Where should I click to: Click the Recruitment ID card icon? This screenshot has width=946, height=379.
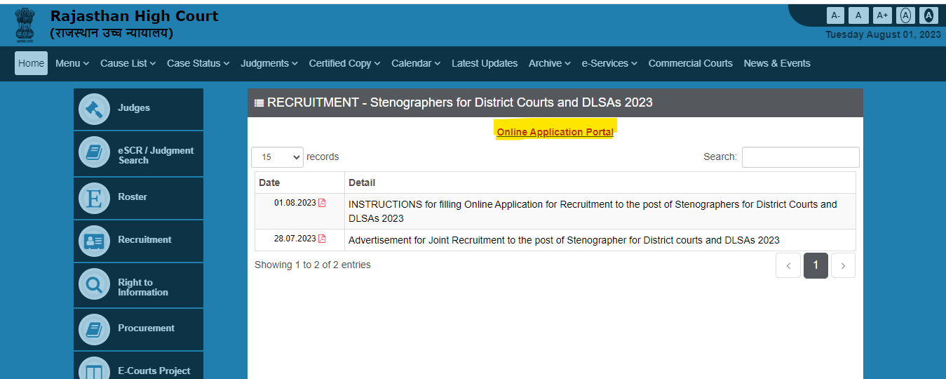tap(94, 241)
